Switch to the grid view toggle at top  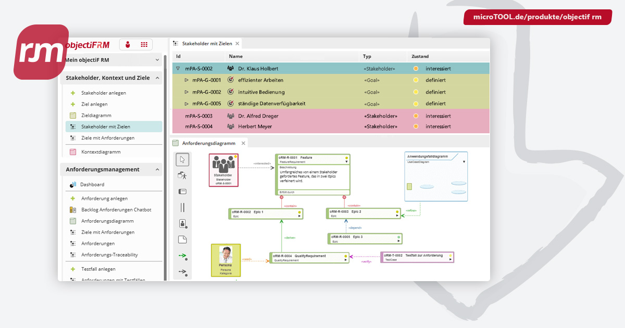(x=144, y=45)
